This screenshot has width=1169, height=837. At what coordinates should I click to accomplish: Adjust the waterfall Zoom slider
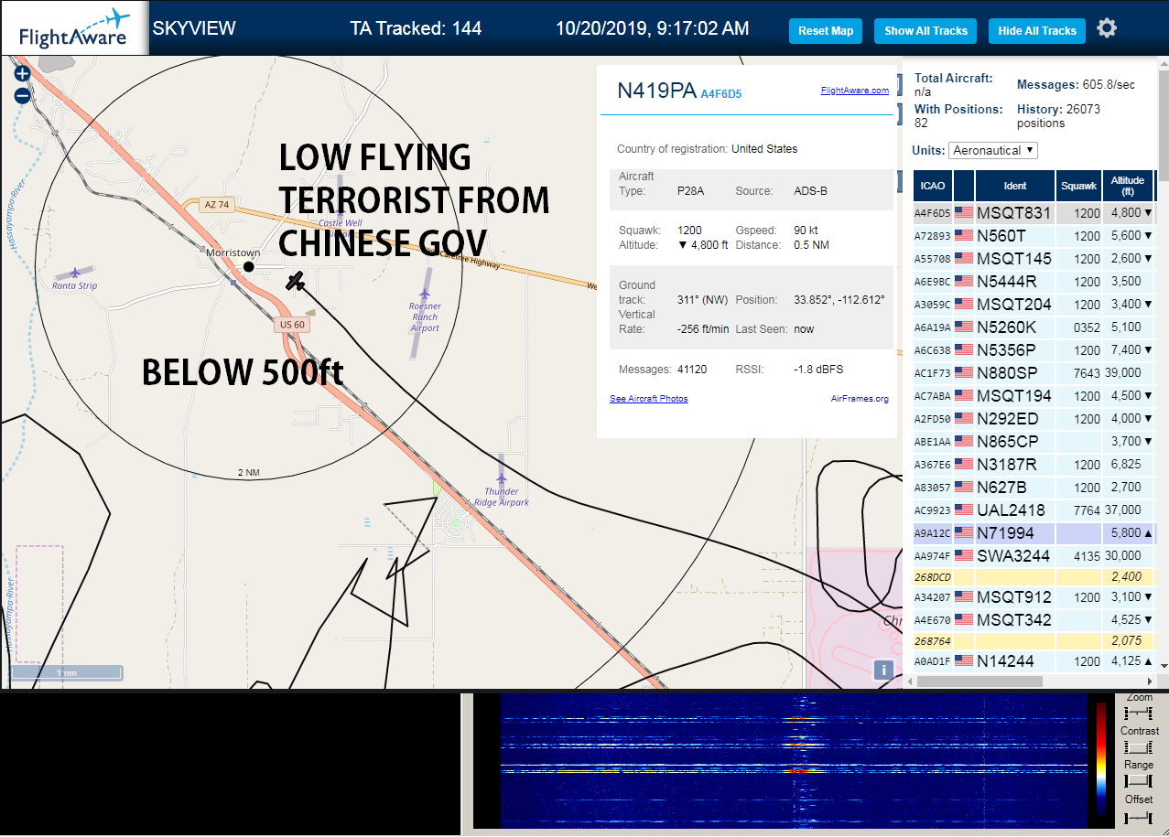tap(1139, 712)
